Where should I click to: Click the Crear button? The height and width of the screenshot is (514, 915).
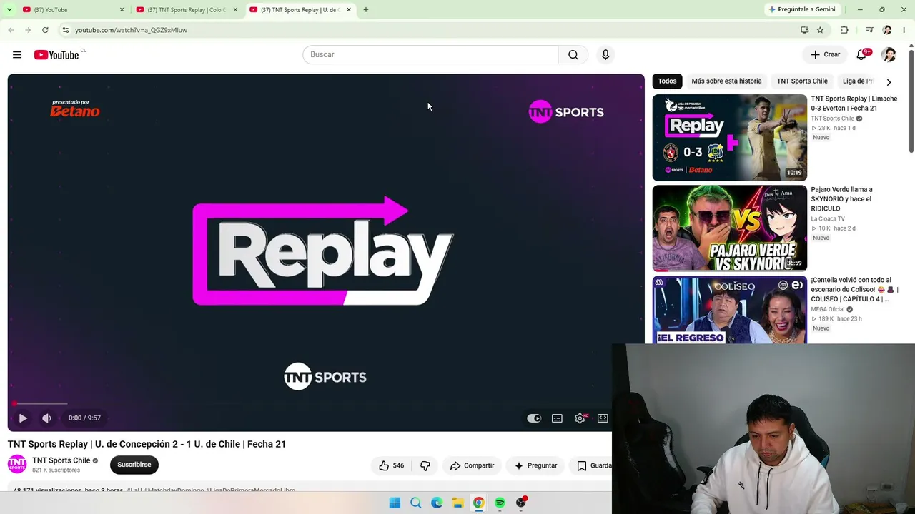[x=825, y=55]
